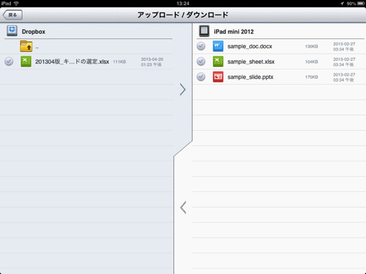
Task: Click the 170KB size of sample_slide
Action: 311,77
